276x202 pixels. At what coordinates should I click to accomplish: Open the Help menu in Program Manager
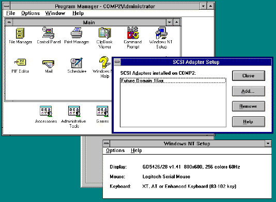tap(78, 13)
